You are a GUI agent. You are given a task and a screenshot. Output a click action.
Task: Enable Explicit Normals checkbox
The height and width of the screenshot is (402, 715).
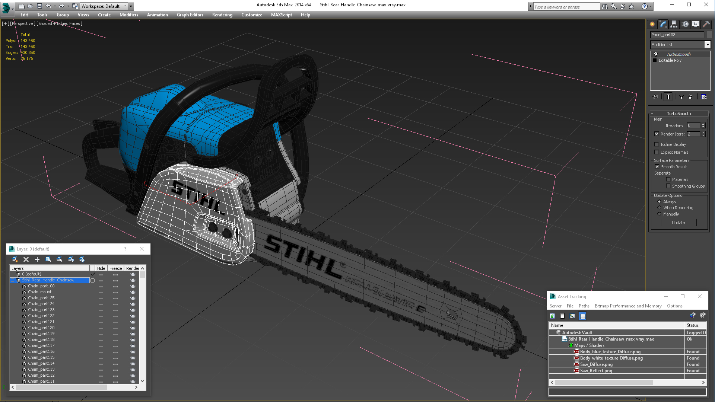coord(657,152)
